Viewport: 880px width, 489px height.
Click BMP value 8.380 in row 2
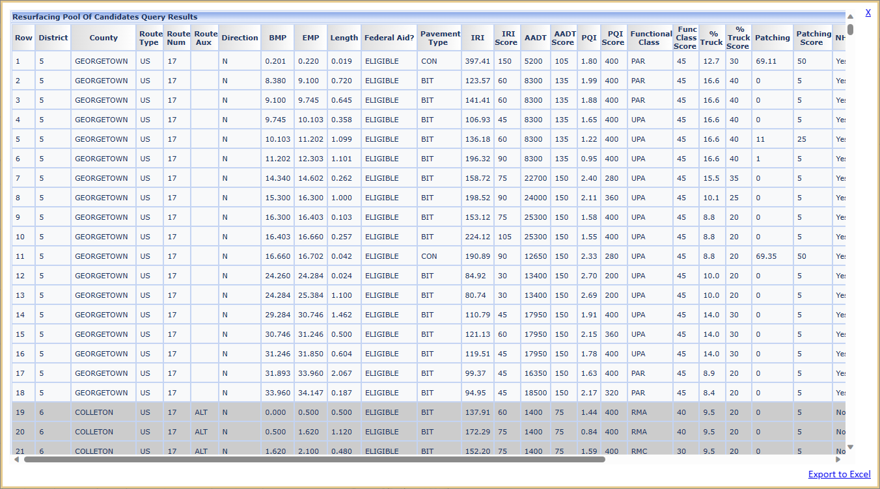[275, 81]
